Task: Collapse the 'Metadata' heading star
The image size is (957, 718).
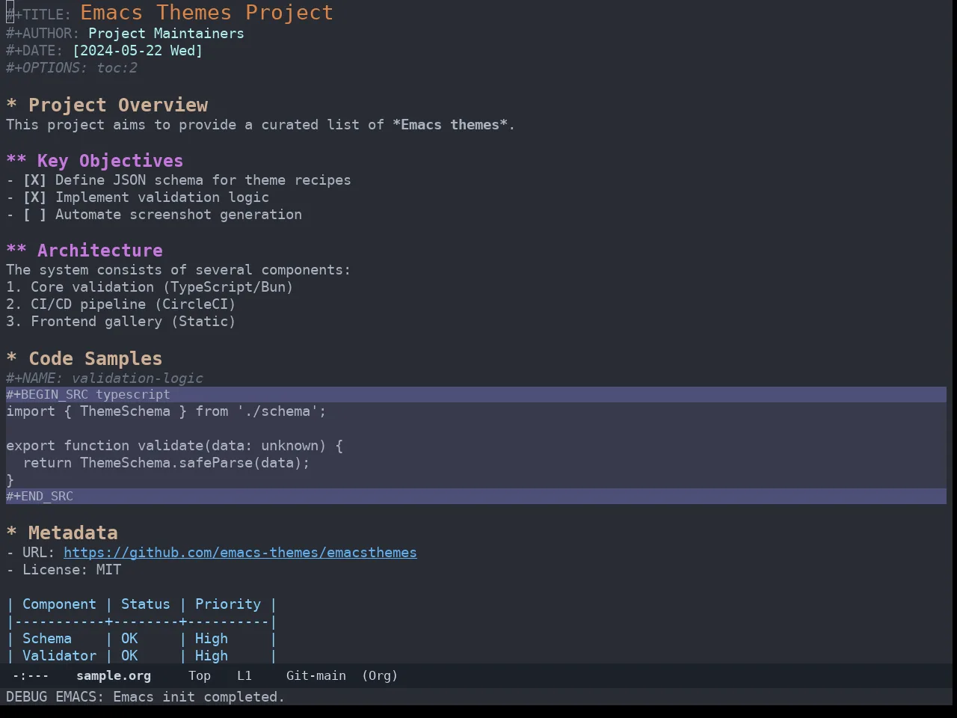Action: tap(11, 533)
